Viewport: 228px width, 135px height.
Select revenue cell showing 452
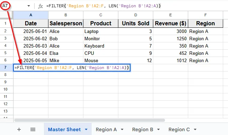click(171, 53)
